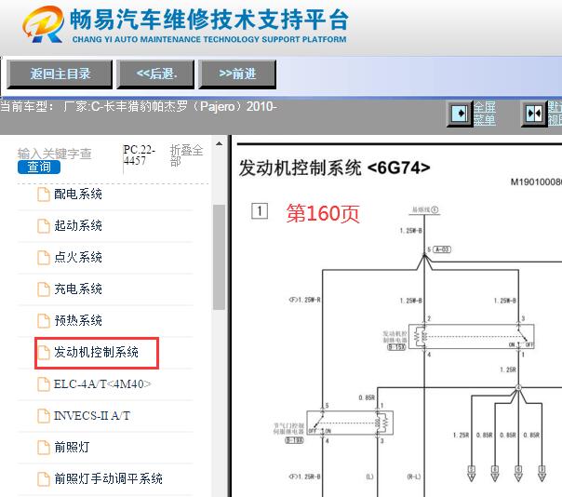Image resolution: width=562 pixels, height=497 pixels.
Task: Select the PC.22-4457 entry
Action: click(139, 154)
